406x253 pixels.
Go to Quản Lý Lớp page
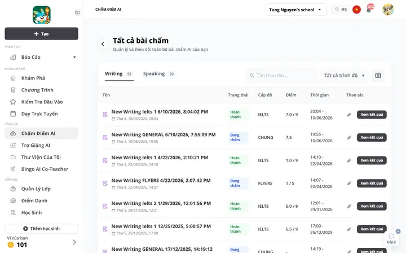(41, 189)
